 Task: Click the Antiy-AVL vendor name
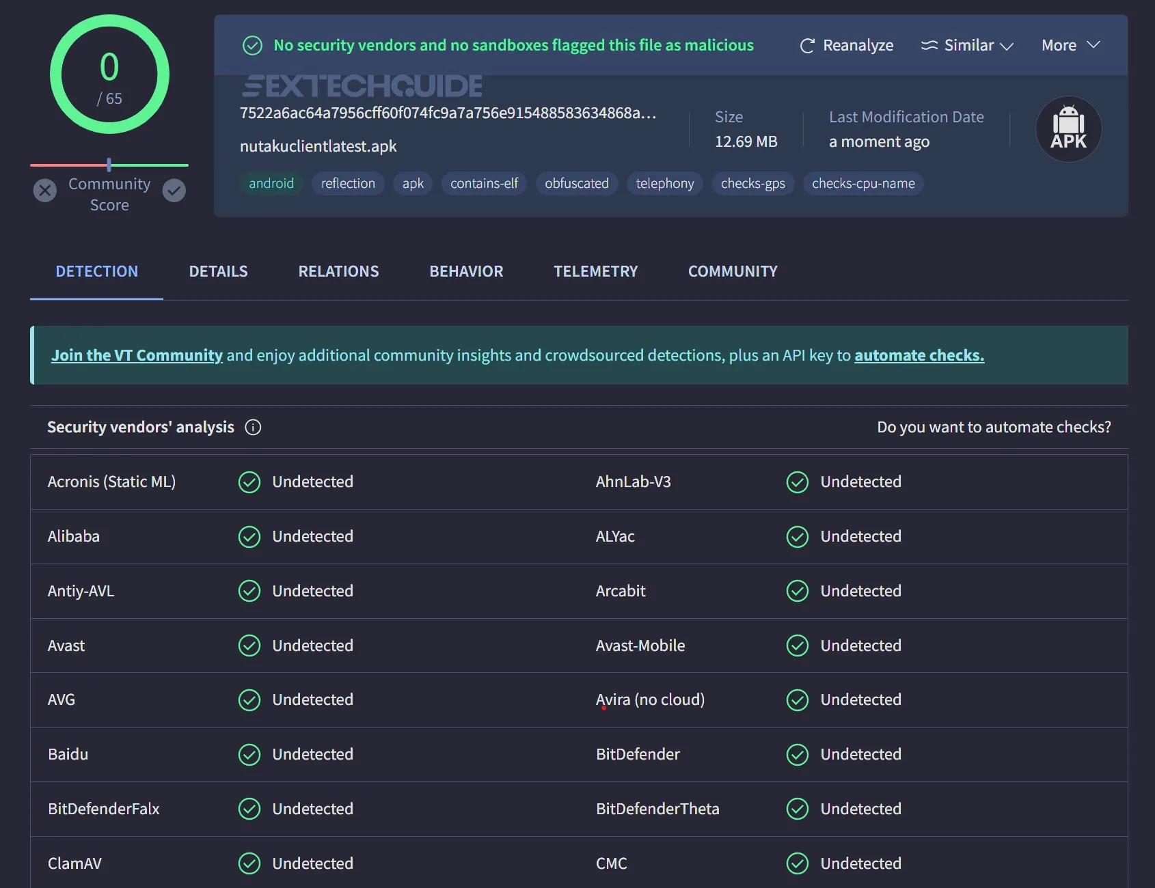coord(81,591)
